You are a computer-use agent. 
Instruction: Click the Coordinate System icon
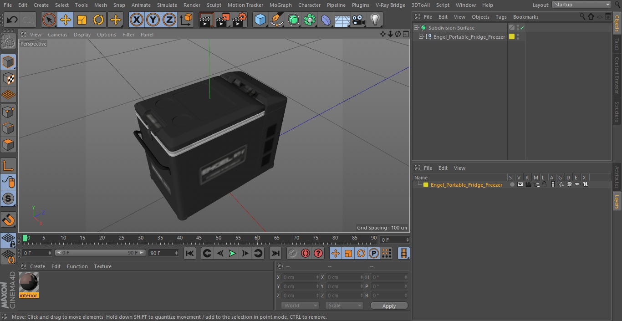[x=186, y=20]
